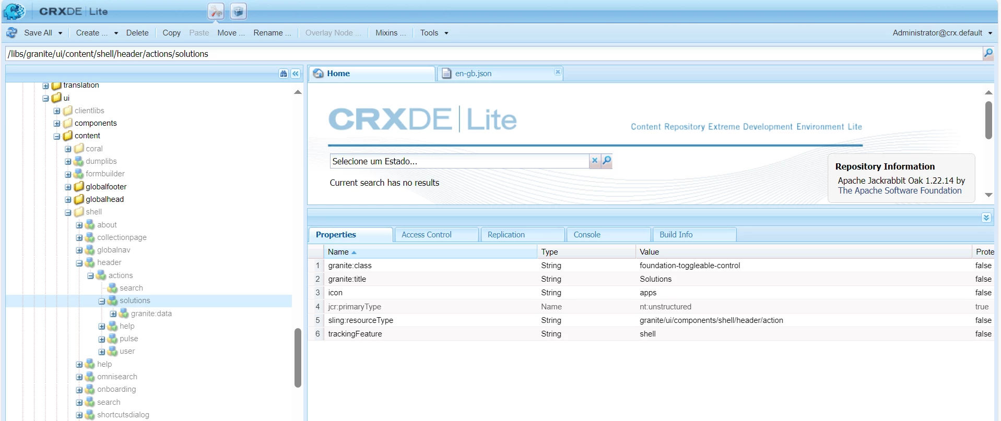The height and width of the screenshot is (421, 1001).
Task: Click the onboarding node icon
Action: click(90, 389)
